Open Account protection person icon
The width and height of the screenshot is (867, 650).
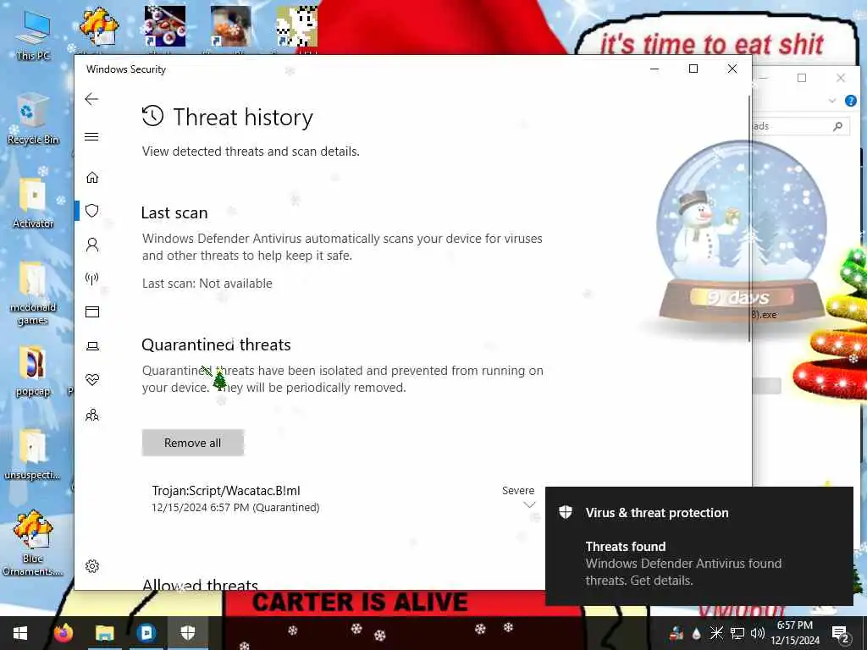[x=91, y=245]
